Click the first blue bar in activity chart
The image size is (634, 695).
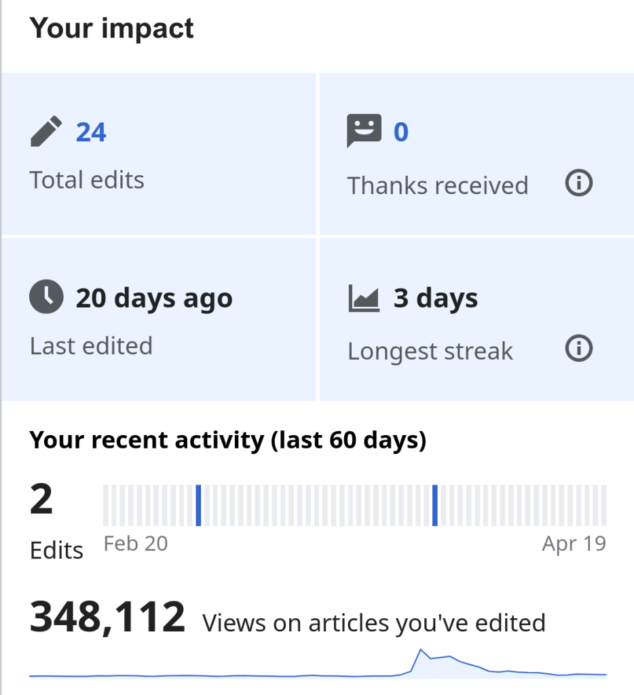coord(198,505)
